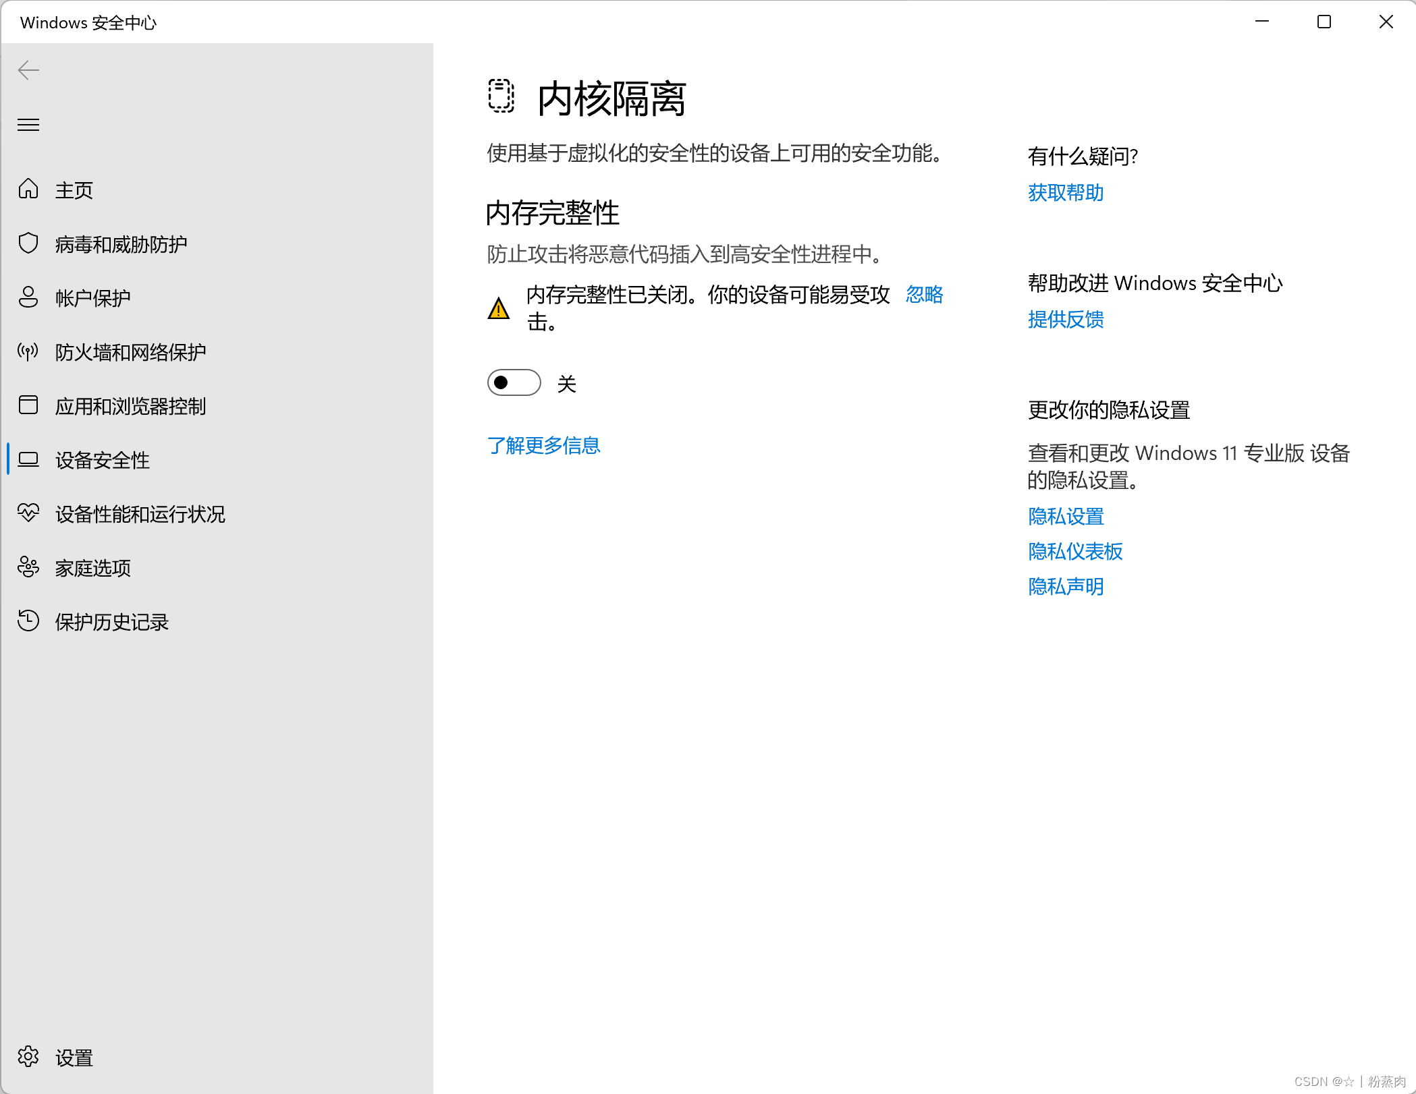Open the 隐私设置 link
The height and width of the screenshot is (1094, 1416).
(x=1066, y=517)
